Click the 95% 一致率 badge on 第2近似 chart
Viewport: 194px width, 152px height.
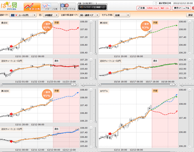pyautogui.click(x=47, y=94)
